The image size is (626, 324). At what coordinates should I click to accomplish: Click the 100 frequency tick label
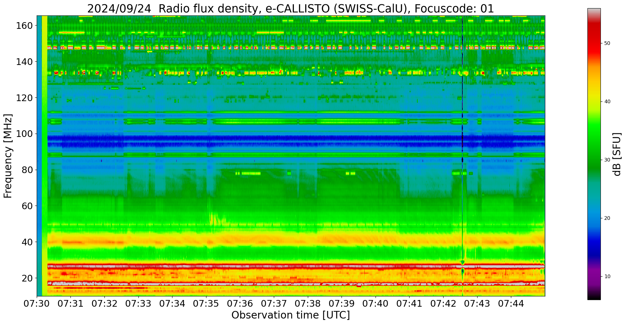click(24, 134)
